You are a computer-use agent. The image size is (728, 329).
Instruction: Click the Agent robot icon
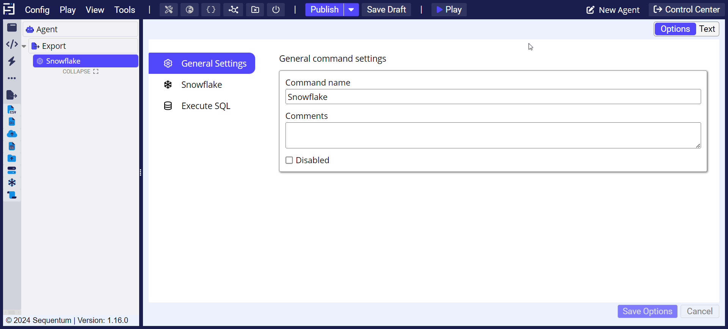(x=30, y=29)
